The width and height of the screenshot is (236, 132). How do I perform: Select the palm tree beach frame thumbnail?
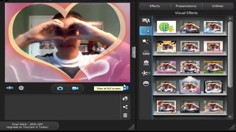166,47
